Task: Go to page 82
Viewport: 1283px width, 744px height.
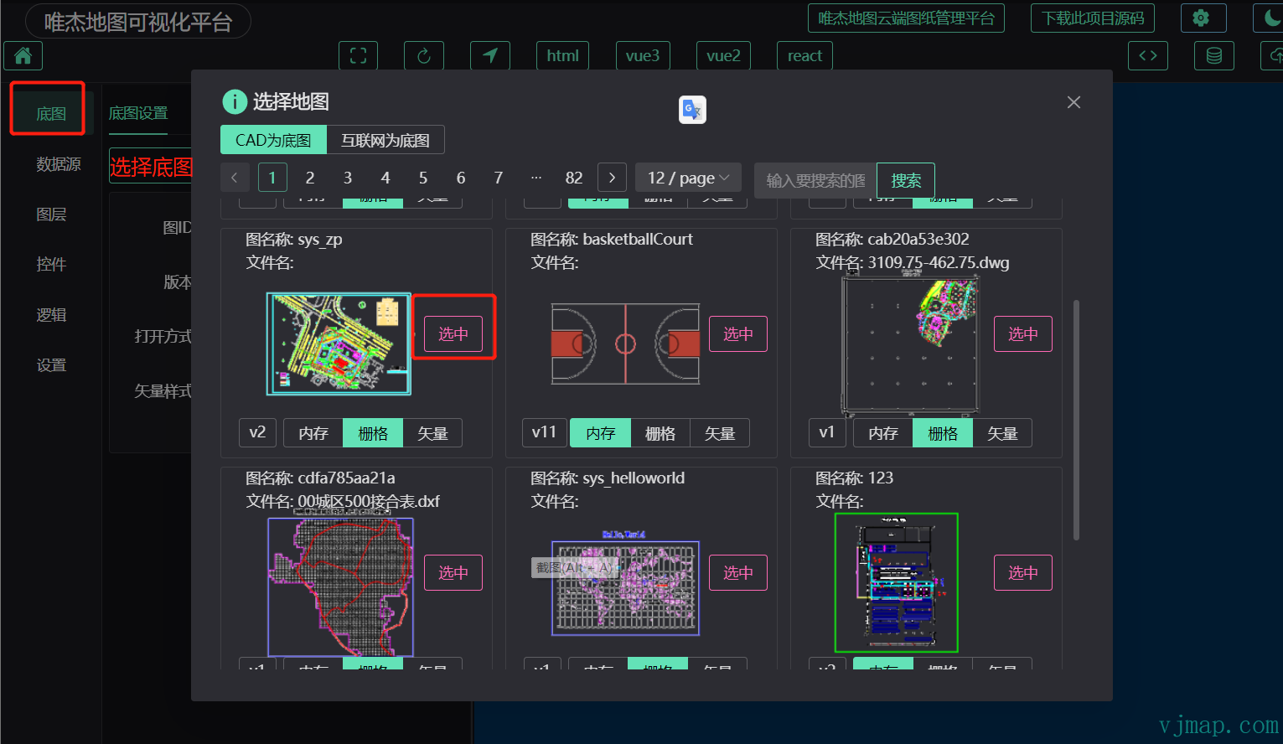Action: [574, 178]
